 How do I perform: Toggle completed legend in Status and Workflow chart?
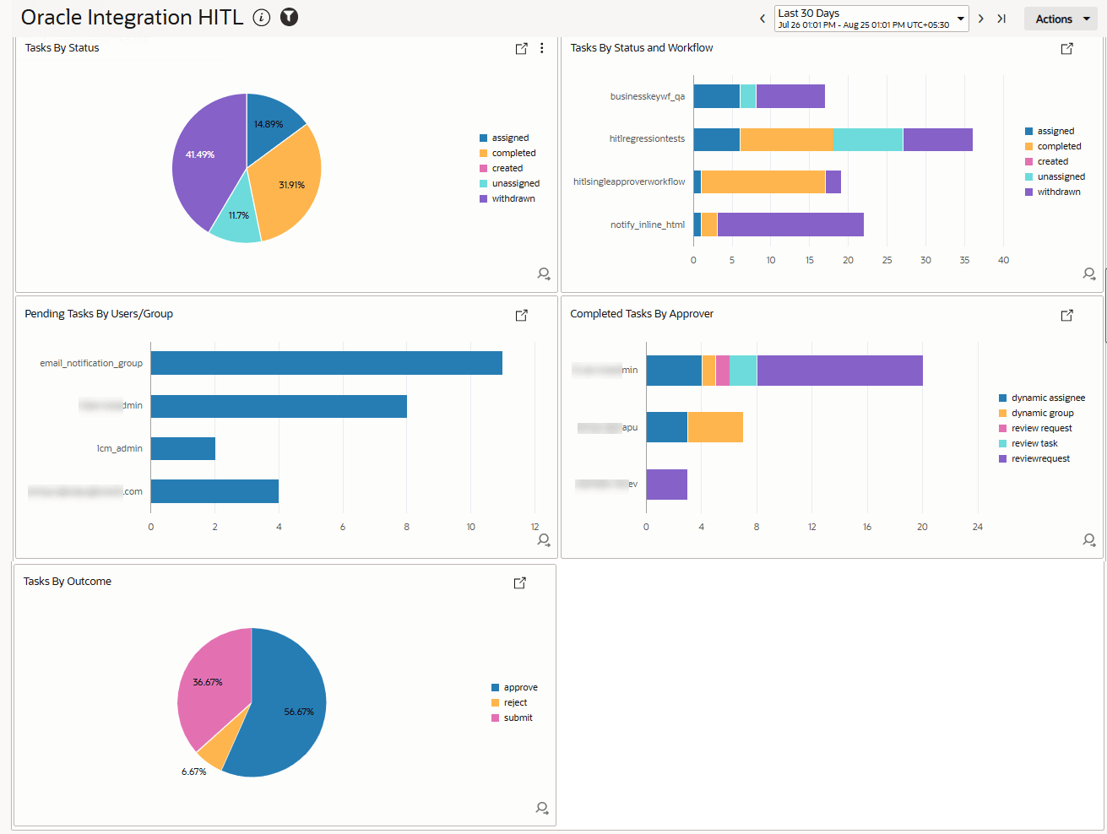point(1053,146)
